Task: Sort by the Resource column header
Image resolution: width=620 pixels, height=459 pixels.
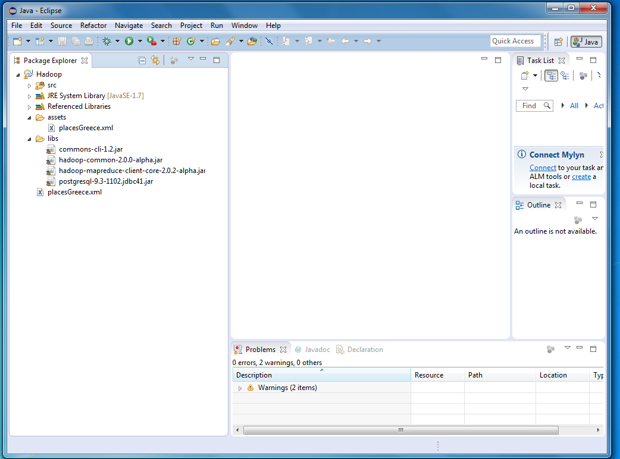Action: click(x=438, y=375)
